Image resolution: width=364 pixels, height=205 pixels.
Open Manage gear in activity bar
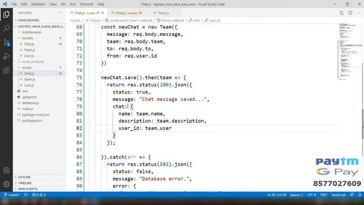6,184
